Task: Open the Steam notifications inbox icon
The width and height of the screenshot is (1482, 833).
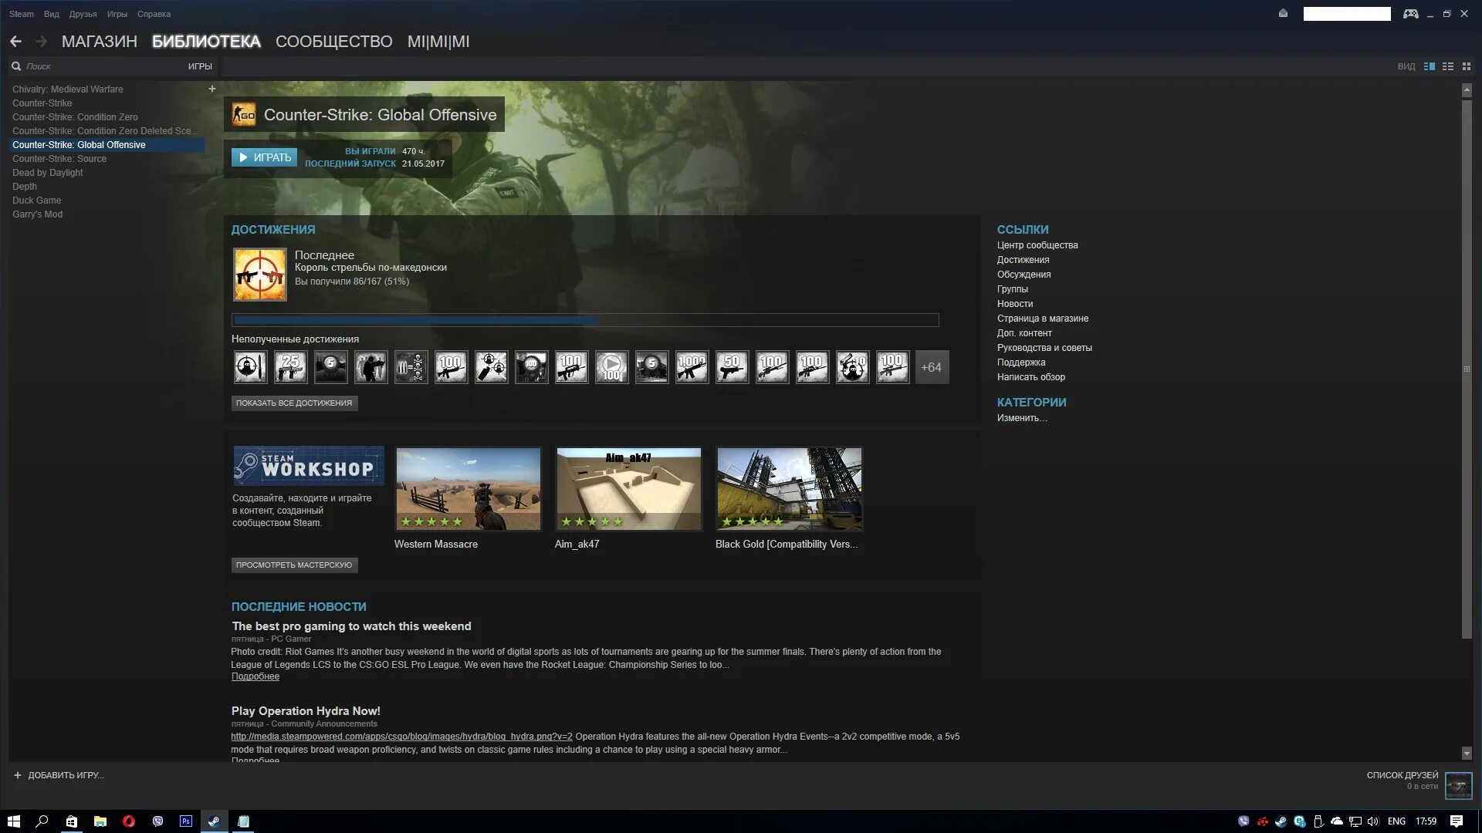Action: tap(1283, 13)
